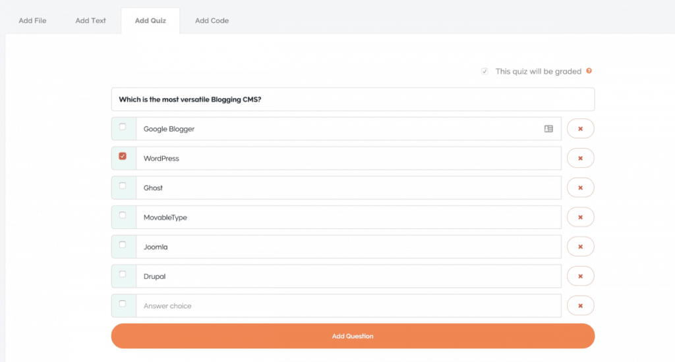
Task: Check the Joomla answer checkbox
Action: 123,245
